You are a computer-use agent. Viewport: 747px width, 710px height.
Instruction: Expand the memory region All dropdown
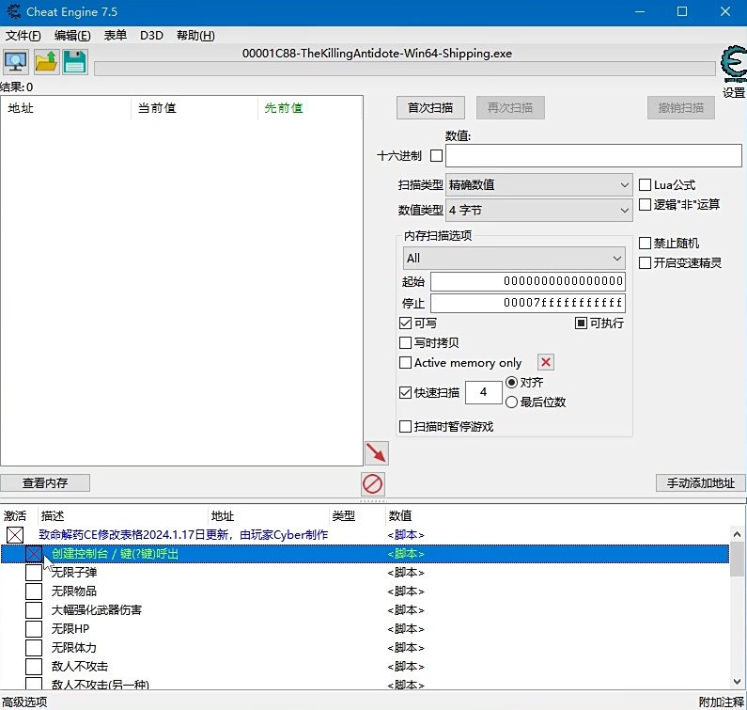click(x=514, y=258)
